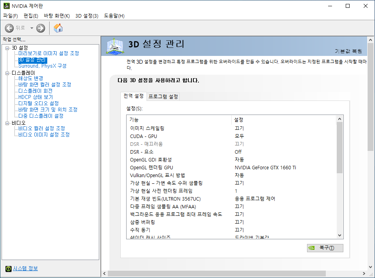Open the 3D 설정(3) menu

pyautogui.click(x=87, y=16)
